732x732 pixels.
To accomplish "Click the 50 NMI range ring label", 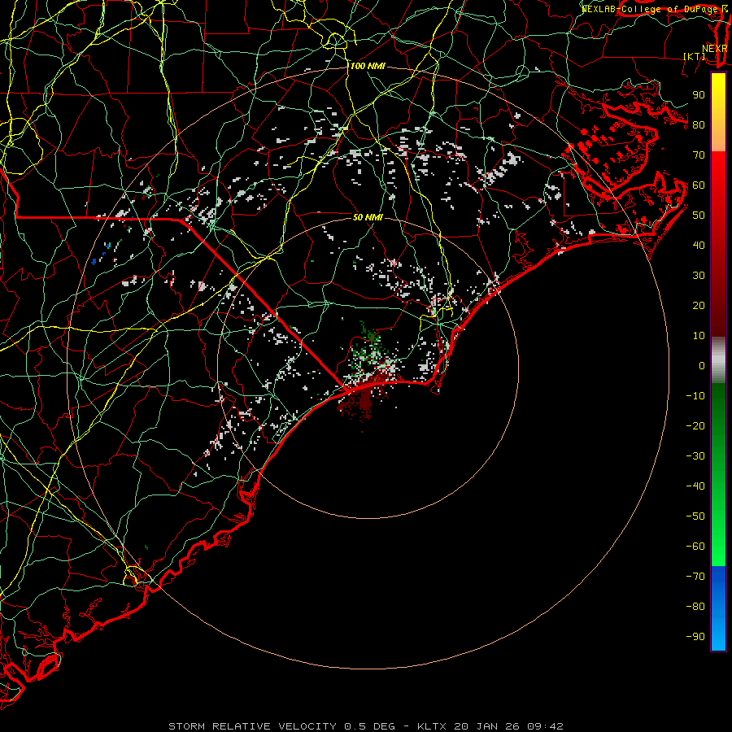I will [368, 217].
